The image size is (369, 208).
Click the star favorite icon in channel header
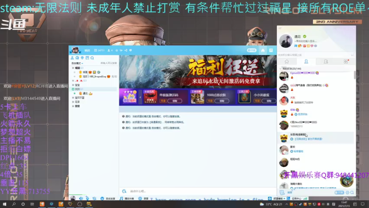117,50
